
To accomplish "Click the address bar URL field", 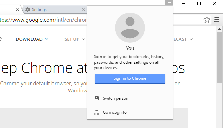I will point(43,20).
